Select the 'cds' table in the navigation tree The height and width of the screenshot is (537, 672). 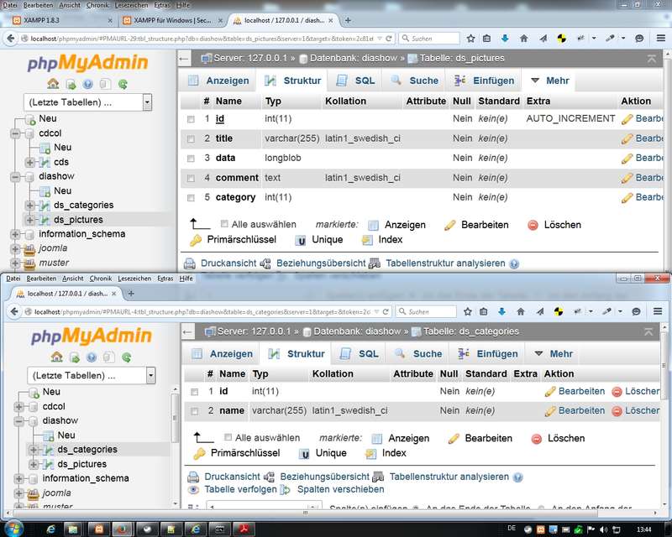61,162
